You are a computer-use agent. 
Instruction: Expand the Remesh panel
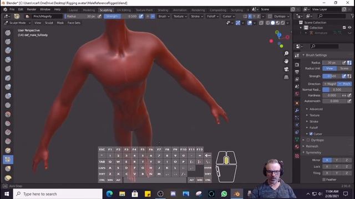(312, 146)
